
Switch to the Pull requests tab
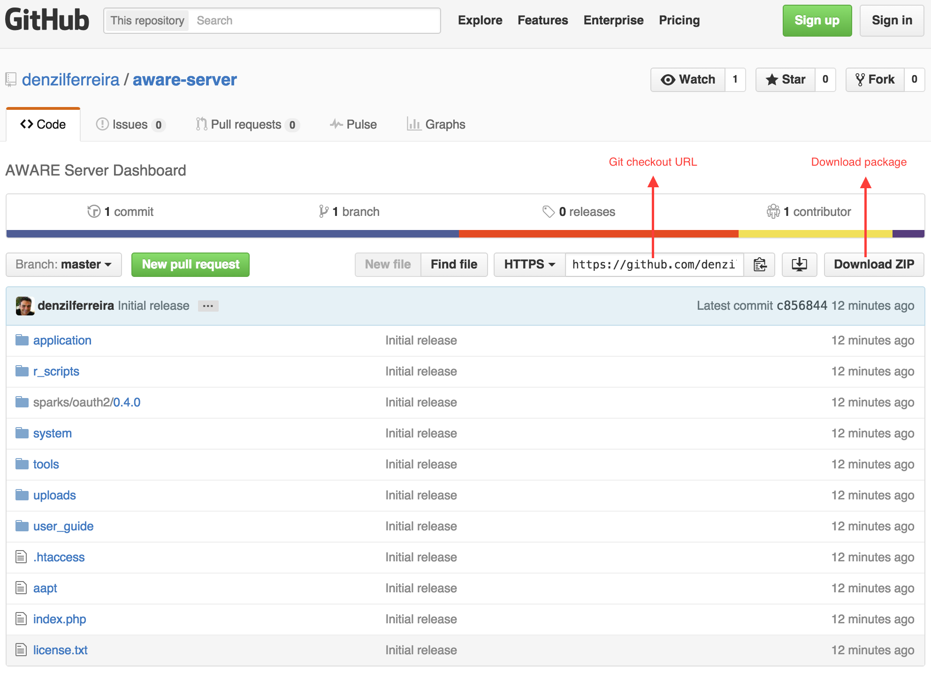point(247,124)
